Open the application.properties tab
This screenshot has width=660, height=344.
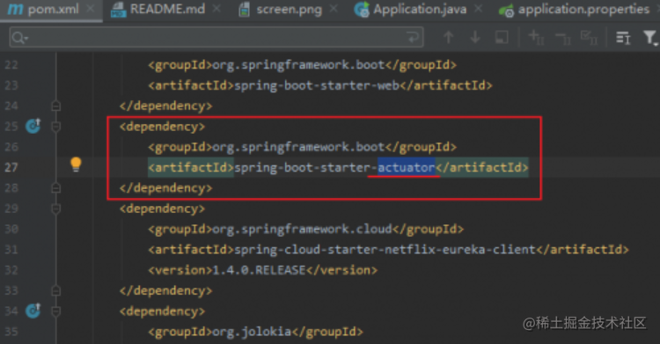pos(574,10)
